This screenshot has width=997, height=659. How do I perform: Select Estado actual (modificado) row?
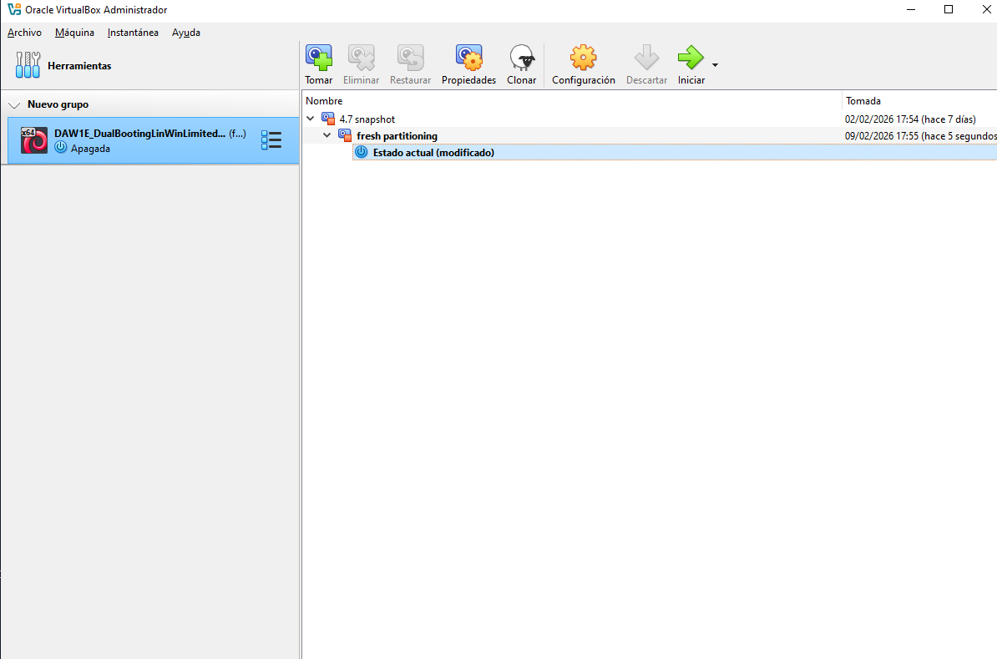coord(675,152)
